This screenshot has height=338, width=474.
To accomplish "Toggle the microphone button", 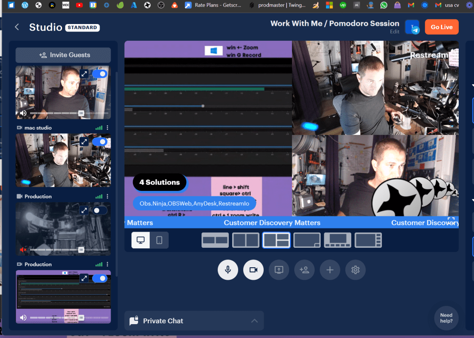I will [228, 270].
